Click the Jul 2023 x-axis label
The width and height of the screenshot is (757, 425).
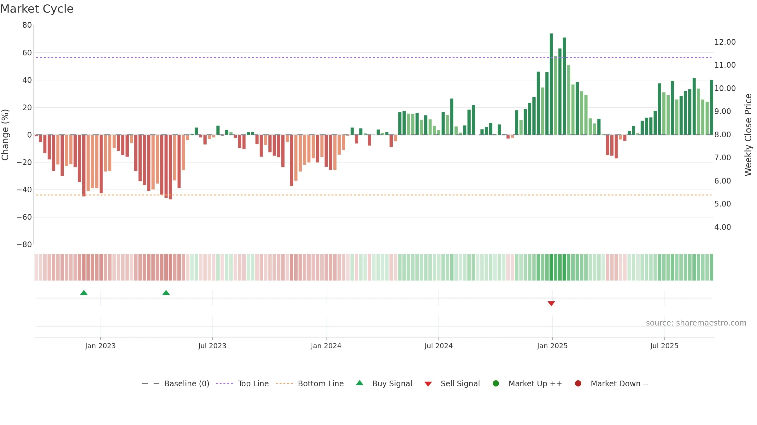click(212, 346)
